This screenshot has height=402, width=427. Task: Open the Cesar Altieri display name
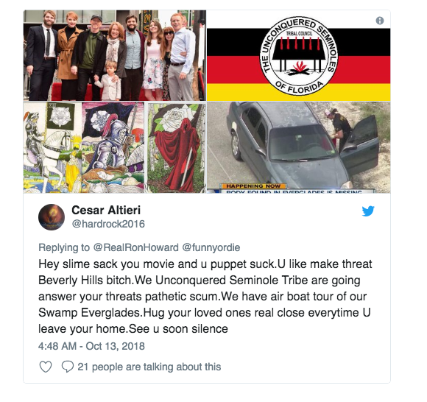(x=106, y=211)
